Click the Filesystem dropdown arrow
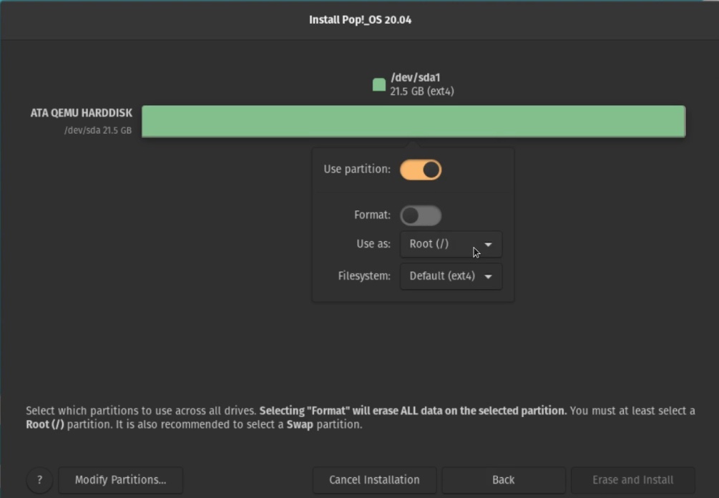The height and width of the screenshot is (498, 719). click(x=489, y=276)
